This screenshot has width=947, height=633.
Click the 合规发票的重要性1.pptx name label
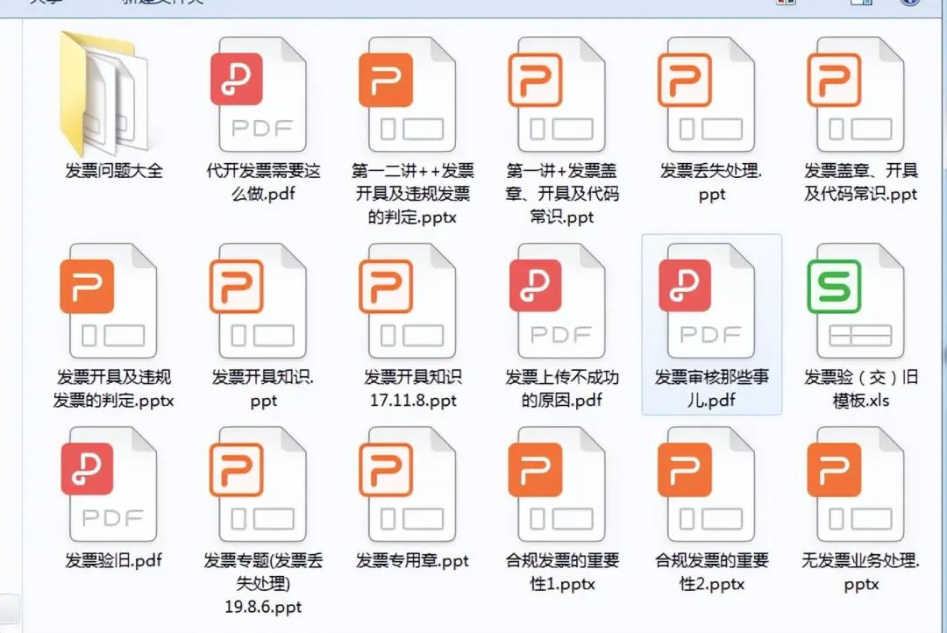(562, 572)
